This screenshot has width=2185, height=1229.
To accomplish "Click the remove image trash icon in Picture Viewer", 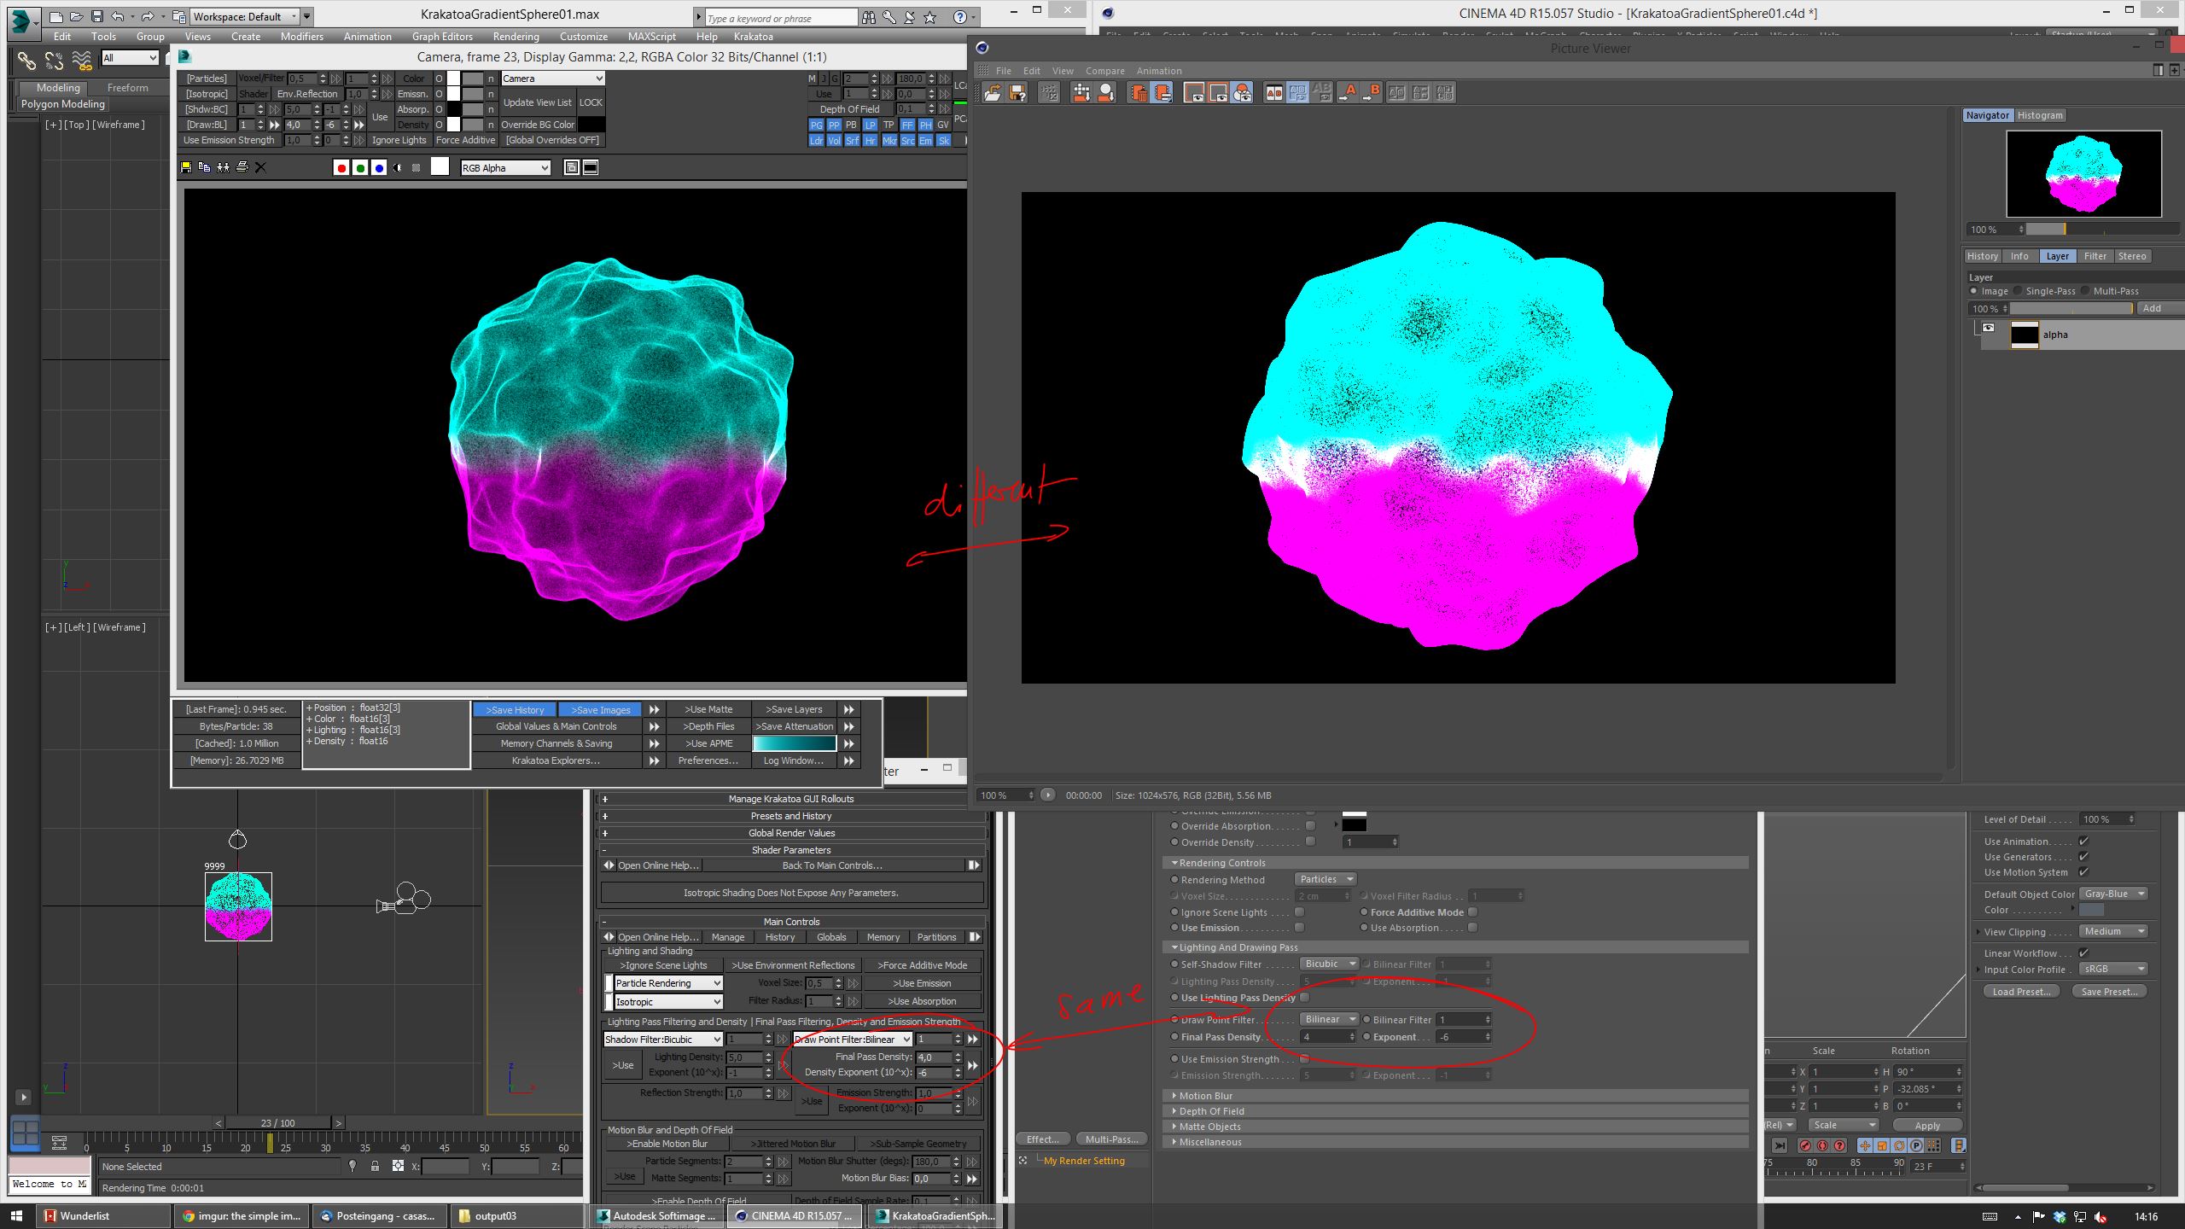I will click(1139, 93).
